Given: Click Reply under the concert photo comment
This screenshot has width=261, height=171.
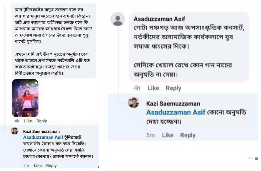Looking at the screenshot, I should [x=42, y=121].
